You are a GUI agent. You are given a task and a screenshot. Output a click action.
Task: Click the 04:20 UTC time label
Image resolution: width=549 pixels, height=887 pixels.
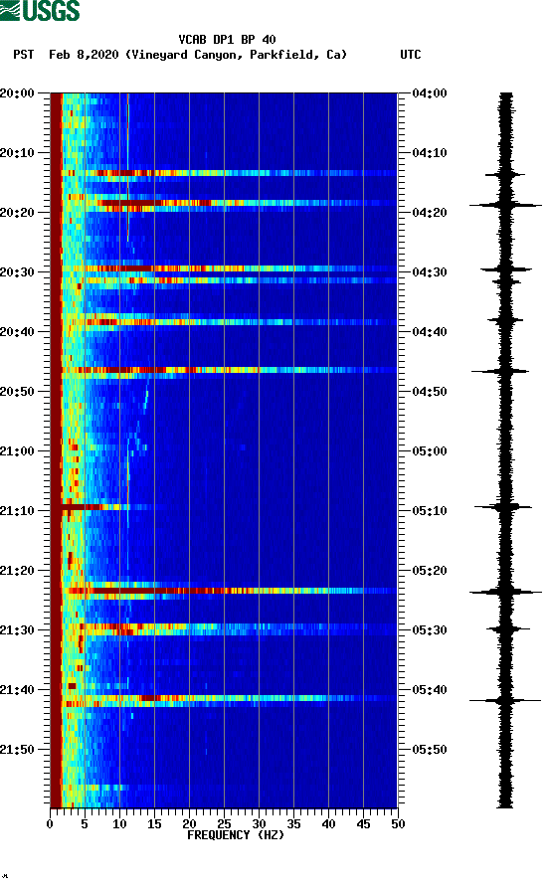[x=430, y=213]
